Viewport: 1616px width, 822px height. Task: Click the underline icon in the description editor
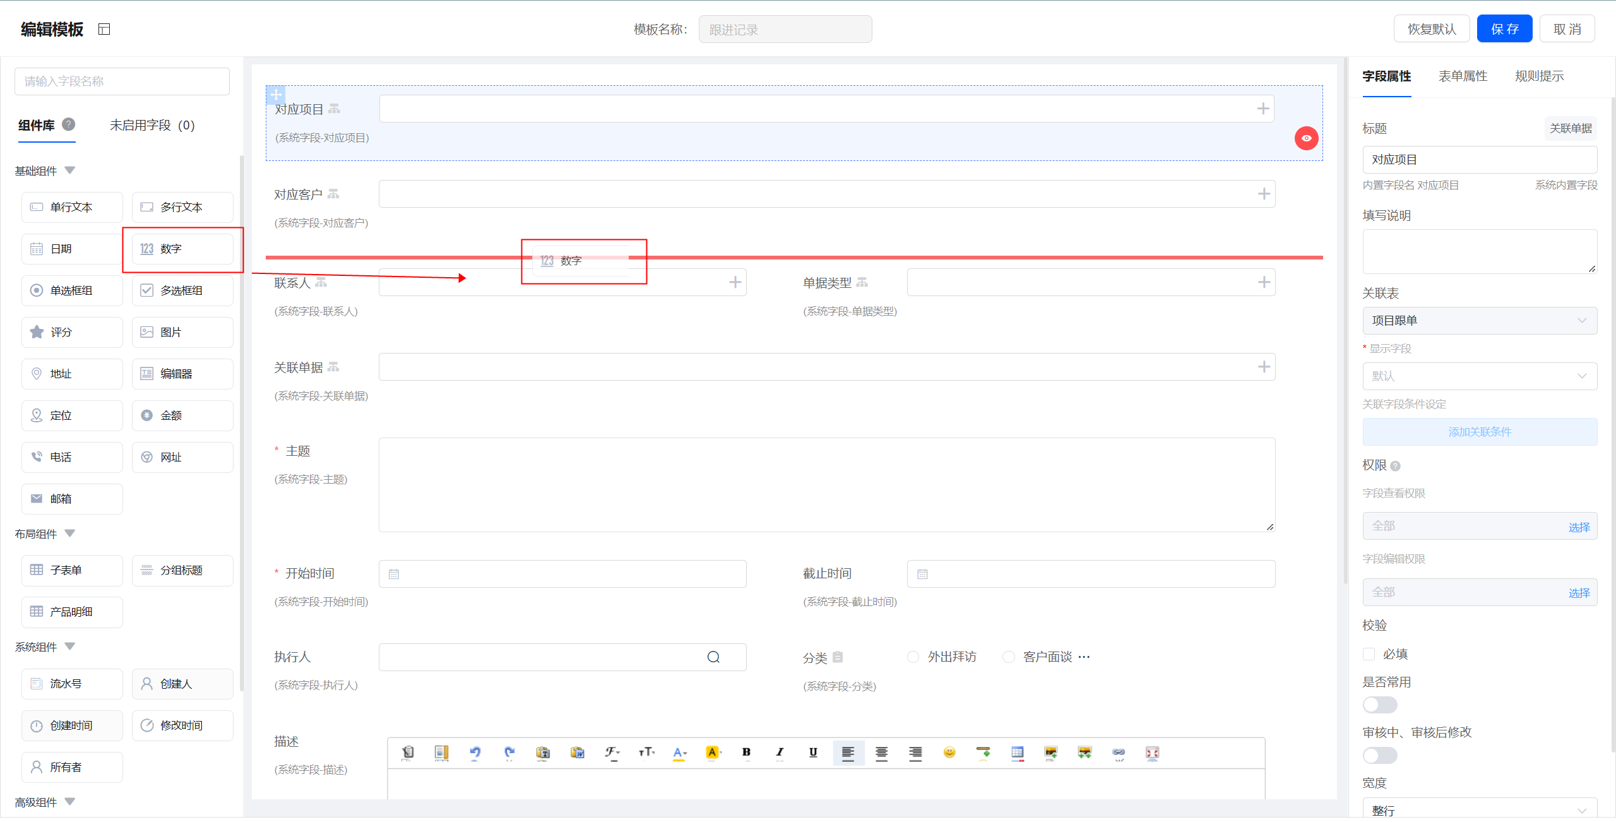pyautogui.click(x=813, y=752)
